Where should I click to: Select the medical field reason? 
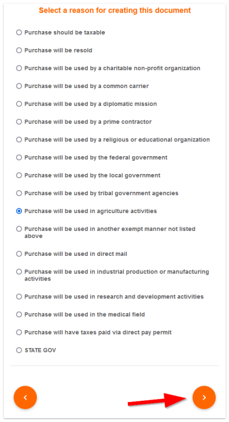pyautogui.click(x=19, y=314)
